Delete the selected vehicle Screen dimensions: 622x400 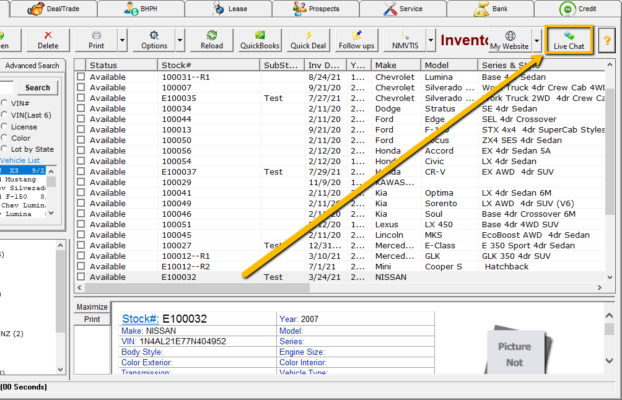(48, 40)
